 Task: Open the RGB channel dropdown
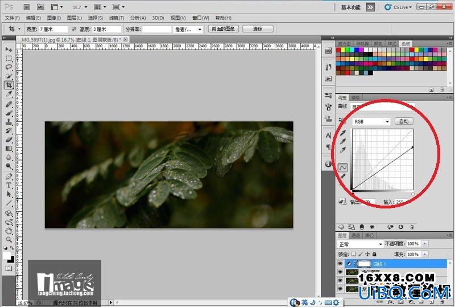pyautogui.click(x=371, y=121)
